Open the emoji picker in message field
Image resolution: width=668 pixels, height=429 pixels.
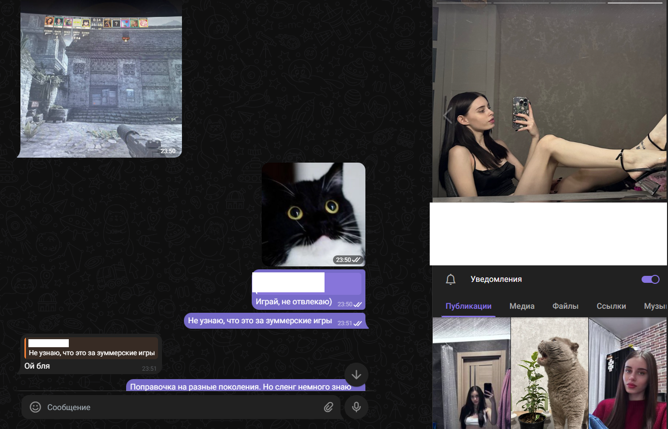[x=35, y=407]
